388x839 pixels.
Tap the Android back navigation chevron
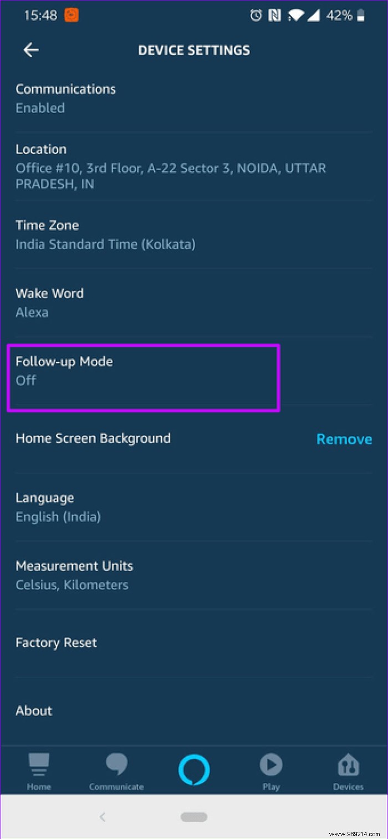(103, 816)
